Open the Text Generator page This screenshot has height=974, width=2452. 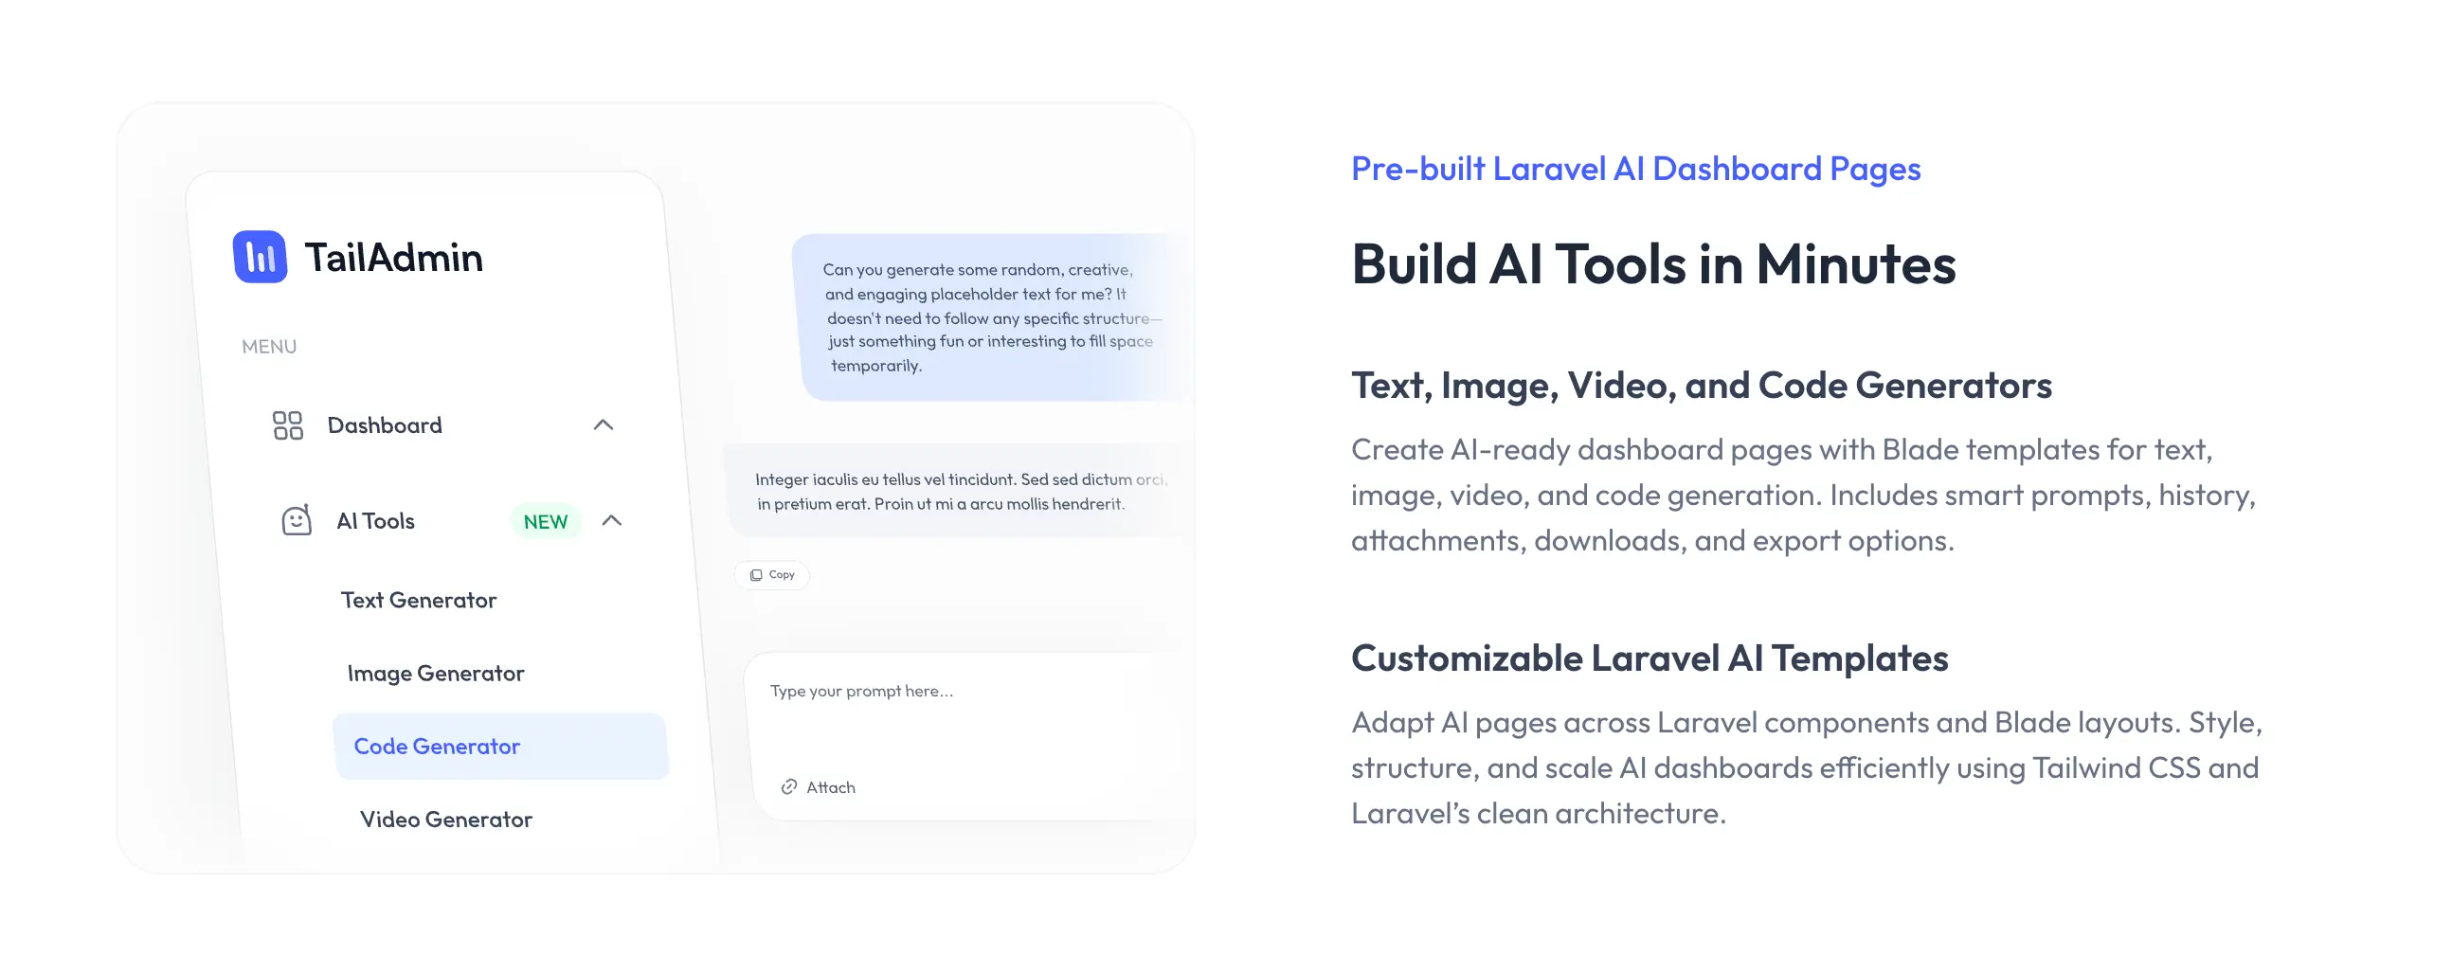tap(419, 600)
